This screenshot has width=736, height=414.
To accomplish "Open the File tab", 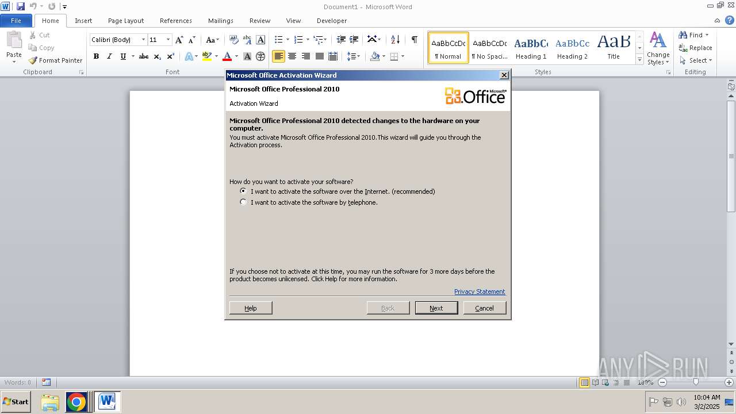I will (x=16, y=21).
